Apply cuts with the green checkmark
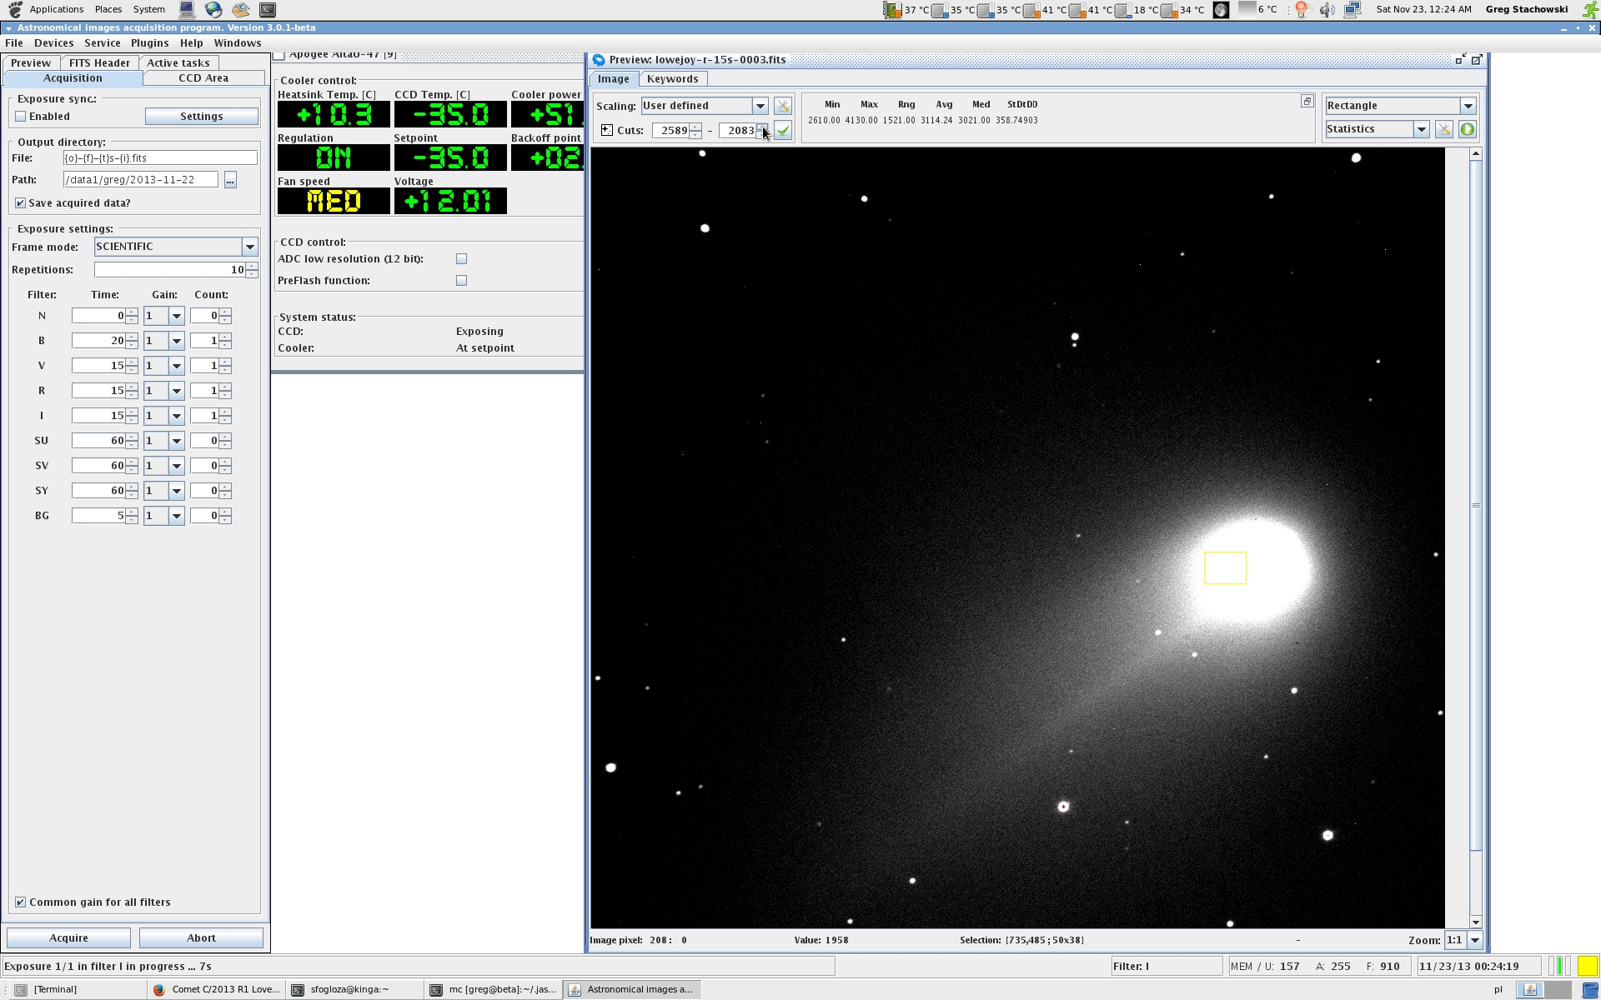 pyautogui.click(x=782, y=130)
